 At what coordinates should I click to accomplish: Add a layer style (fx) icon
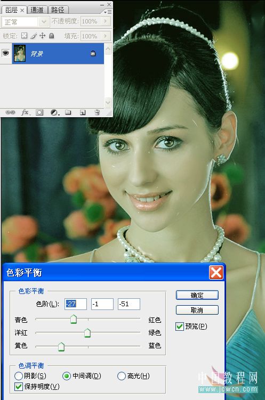26,112
